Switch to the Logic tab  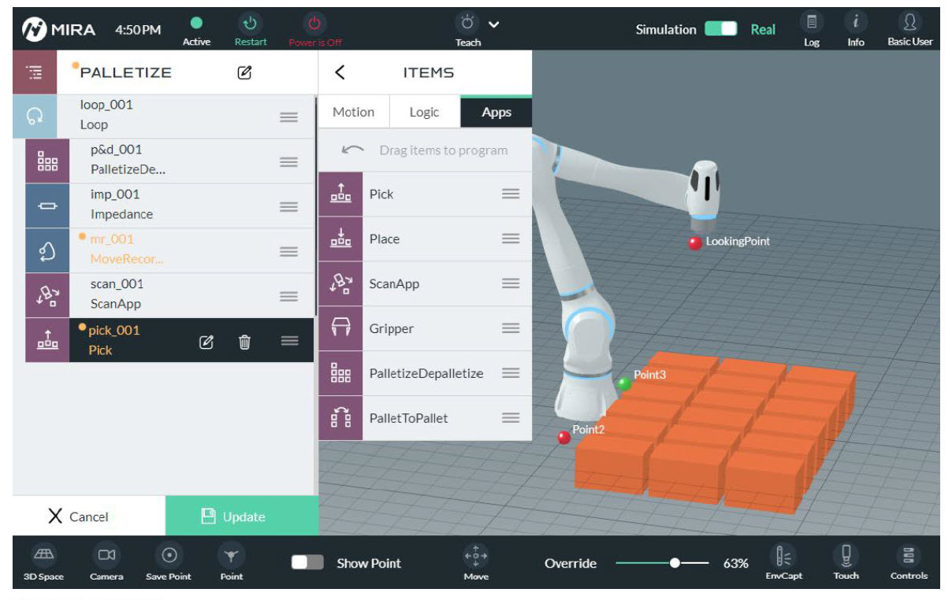(424, 112)
